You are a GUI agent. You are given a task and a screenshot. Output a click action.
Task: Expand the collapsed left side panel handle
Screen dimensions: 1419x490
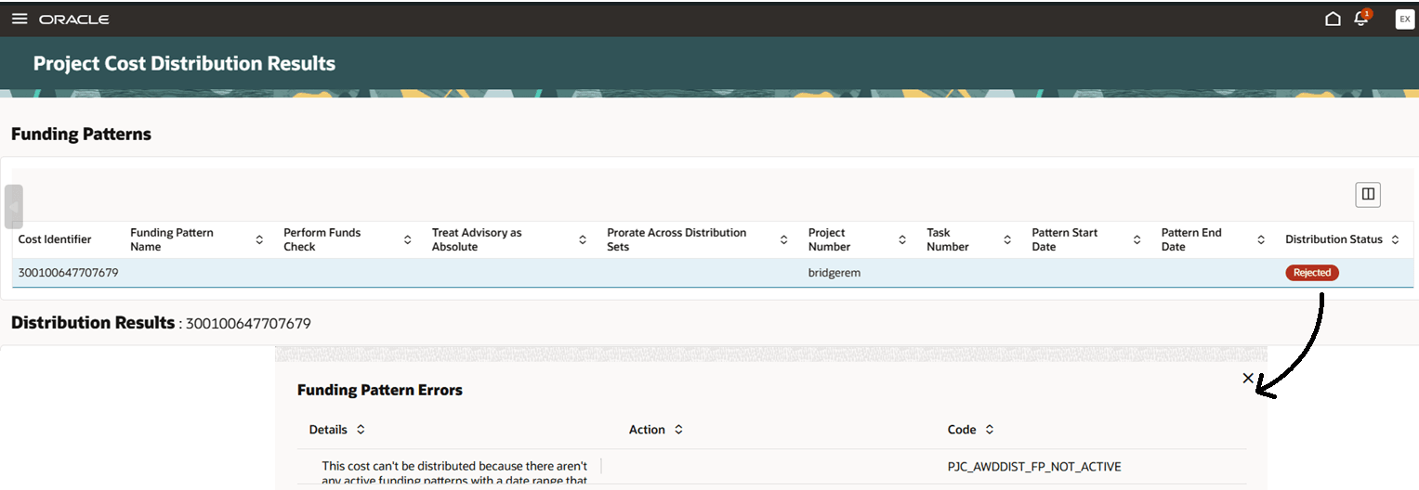(13, 207)
